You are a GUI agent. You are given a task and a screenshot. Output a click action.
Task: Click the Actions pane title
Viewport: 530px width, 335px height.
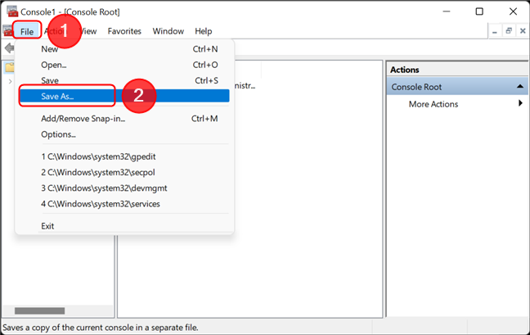click(x=405, y=70)
